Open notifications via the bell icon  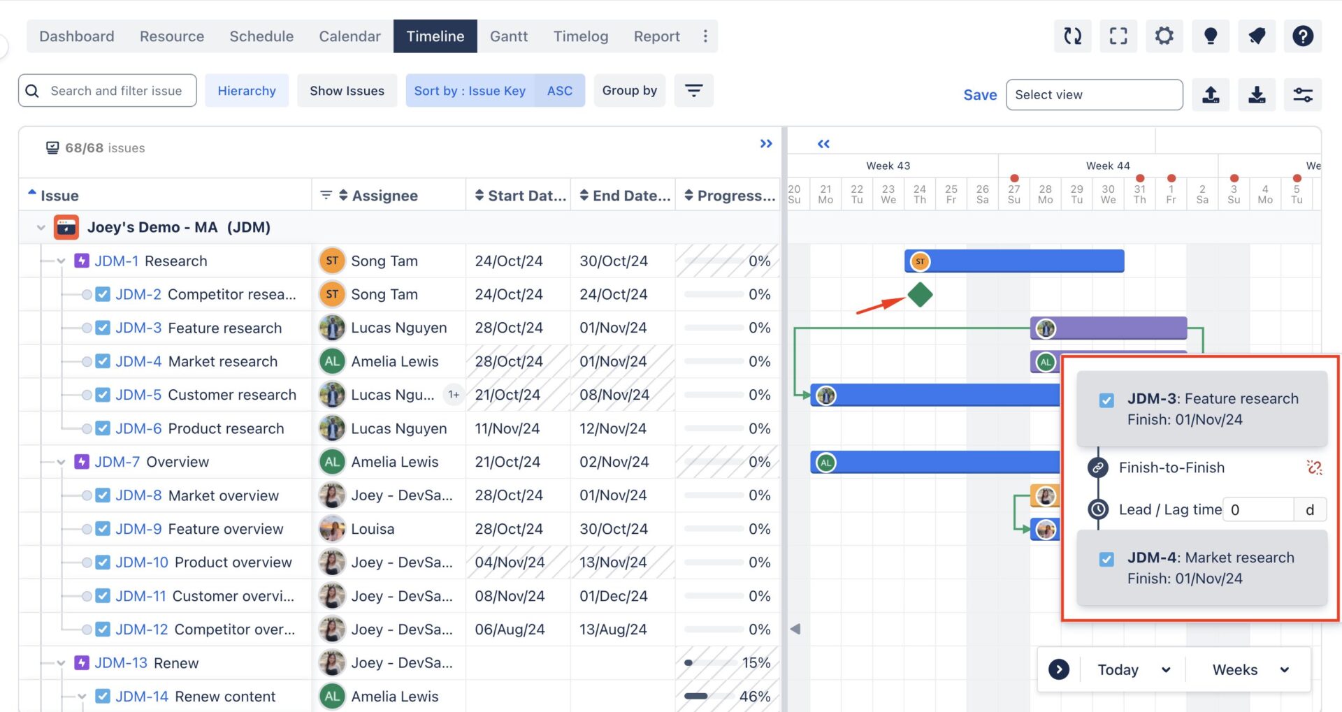click(x=1257, y=36)
